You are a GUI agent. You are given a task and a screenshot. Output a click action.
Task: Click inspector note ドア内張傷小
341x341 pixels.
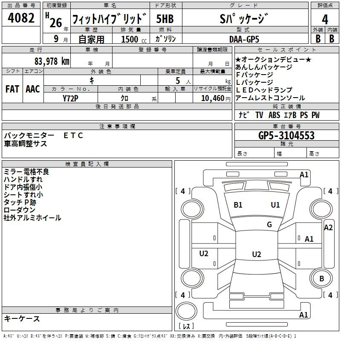(23, 187)
